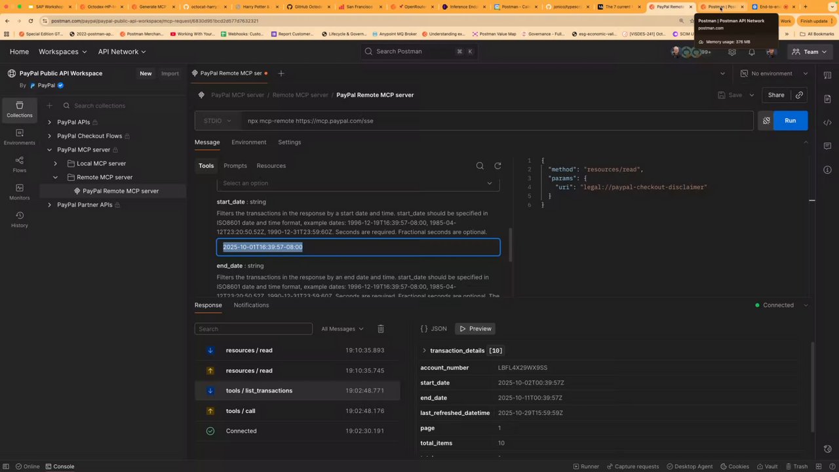The width and height of the screenshot is (839, 472).
Task: Copy the share link icon
Action: click(799, 95)
